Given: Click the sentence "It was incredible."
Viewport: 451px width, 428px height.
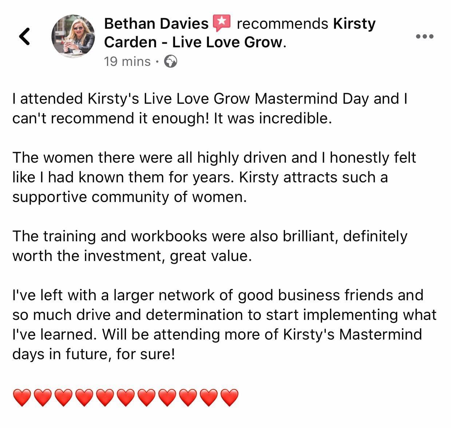Looking at the screenshot, I should (273, 119).
